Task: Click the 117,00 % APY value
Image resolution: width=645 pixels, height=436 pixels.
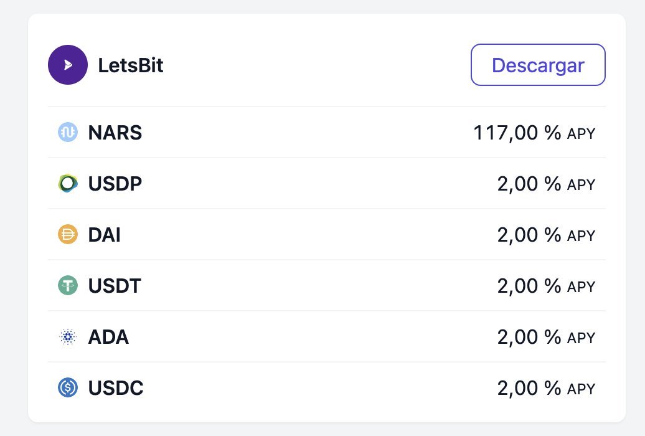Action: [x=534, y=133]
